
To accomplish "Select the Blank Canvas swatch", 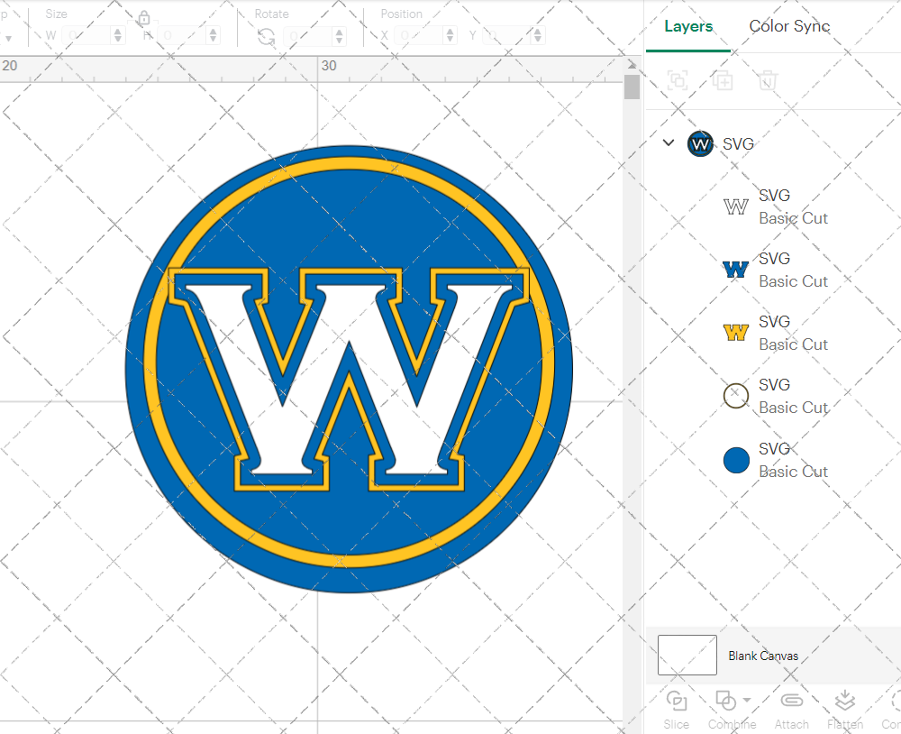I will pyautogui.click(x=687, y=655).
